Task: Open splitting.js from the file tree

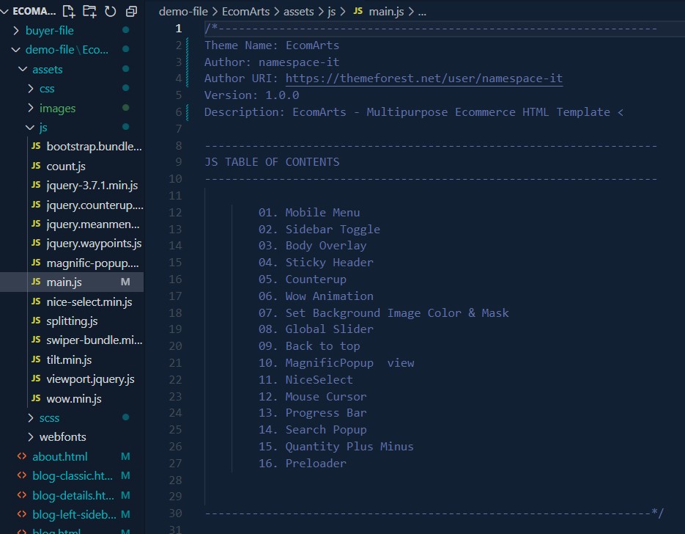Action: [x=72, y=321]
